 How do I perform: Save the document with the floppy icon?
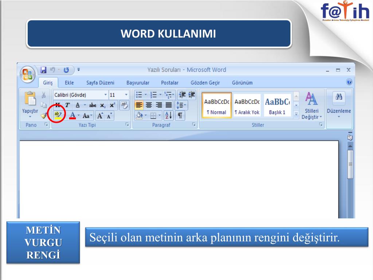click(x=43, y=70)
